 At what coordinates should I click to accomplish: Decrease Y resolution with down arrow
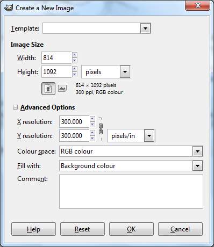(92, 139)
